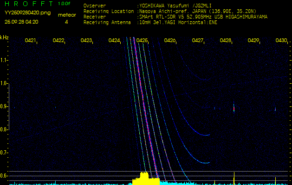Select the 0424 time tick label
This screenshot has width=292, height=185.
pyautogui.click(x=114, y=41)
